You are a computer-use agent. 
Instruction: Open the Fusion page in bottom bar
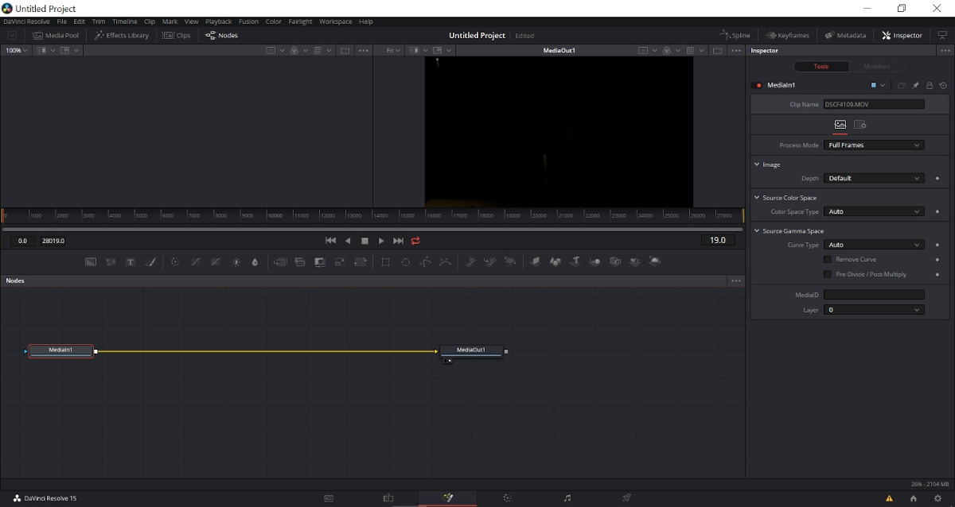tap(448, 498)
